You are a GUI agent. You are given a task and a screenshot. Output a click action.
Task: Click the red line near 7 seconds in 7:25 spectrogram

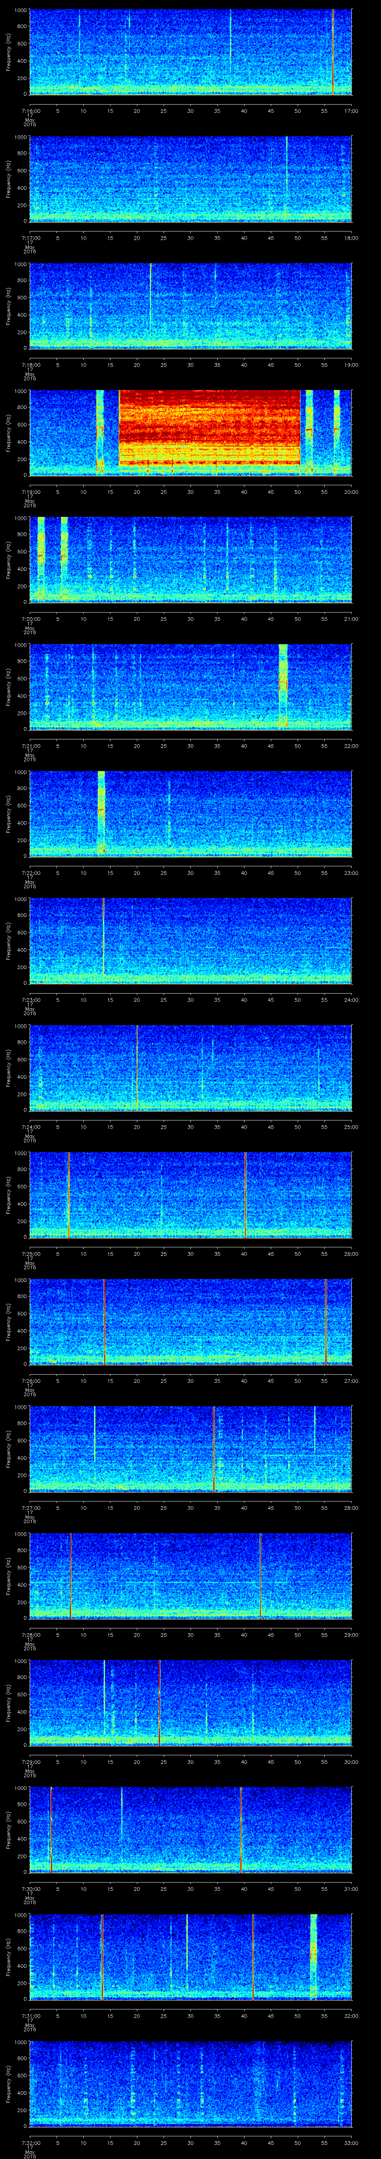coord(69,1194)
